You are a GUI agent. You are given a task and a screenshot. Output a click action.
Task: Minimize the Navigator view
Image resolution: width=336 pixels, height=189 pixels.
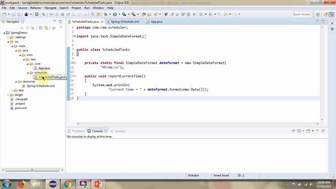(x=55, y=21)
